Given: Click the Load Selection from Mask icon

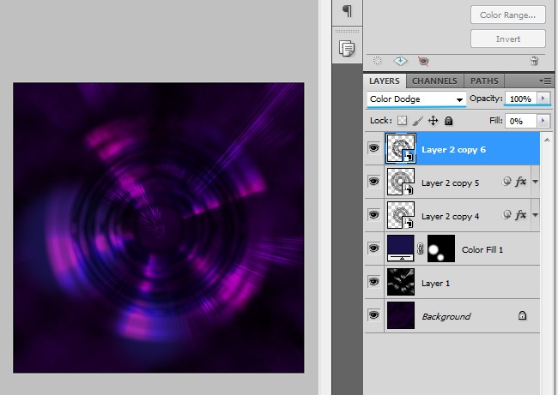Looking at the screenshot, I should [375, 62].
